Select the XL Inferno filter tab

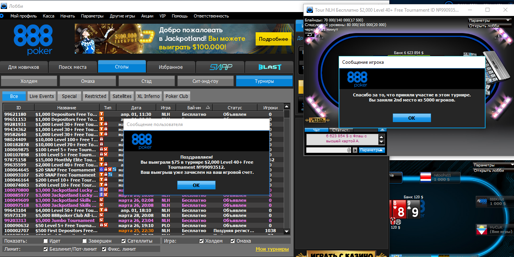(148, 96)
